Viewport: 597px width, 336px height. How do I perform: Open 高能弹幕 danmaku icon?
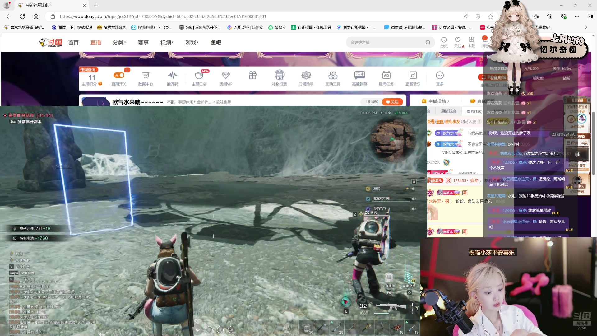(x=359, y=76)
